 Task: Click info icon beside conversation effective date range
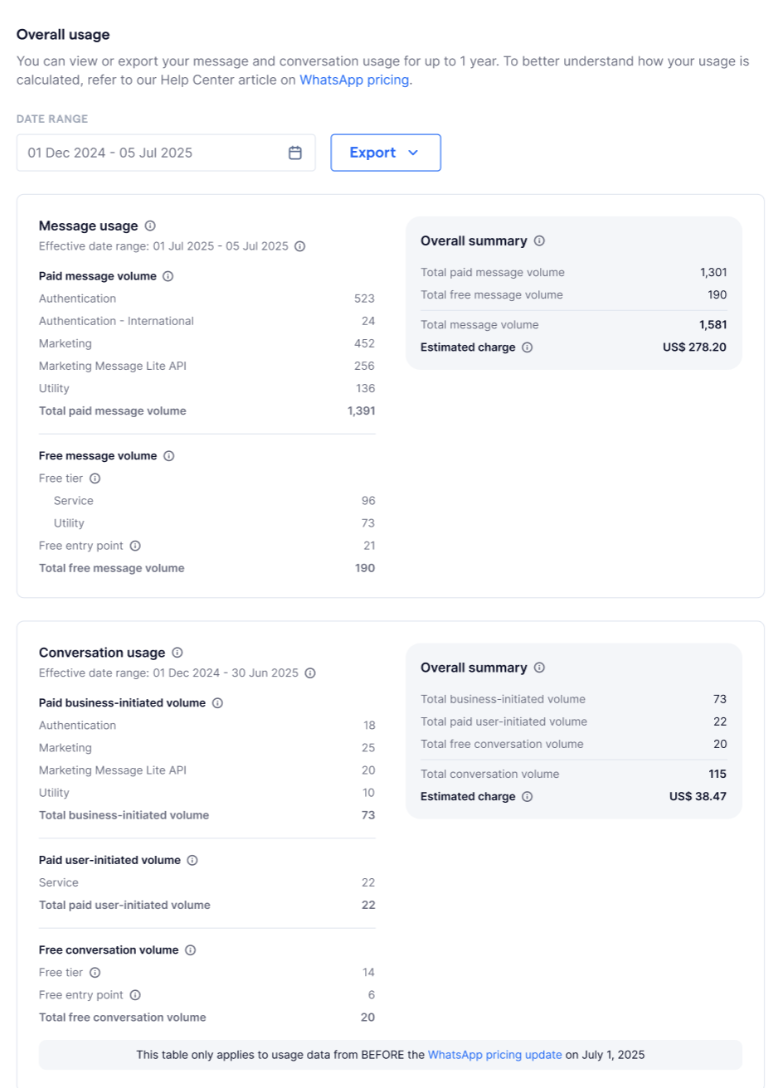(x=310, y=673)
